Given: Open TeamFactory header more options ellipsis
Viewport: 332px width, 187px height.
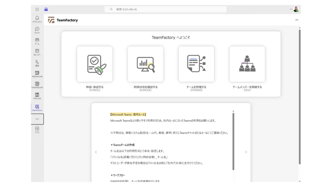Looking at the screenshot, I should [x=296, y=20].
